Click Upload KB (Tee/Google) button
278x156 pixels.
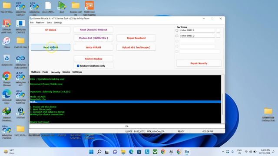coord(136,47)
